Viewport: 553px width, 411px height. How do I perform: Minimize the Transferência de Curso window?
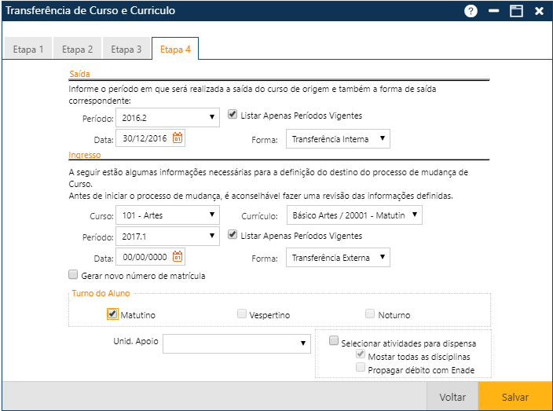click(x=493, y=11)
